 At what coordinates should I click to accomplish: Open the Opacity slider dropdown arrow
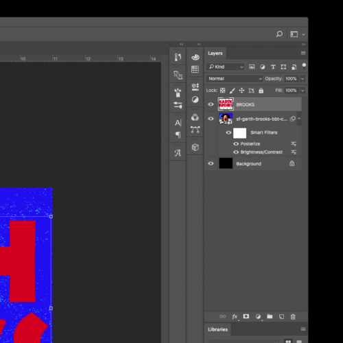pos(303,79)
